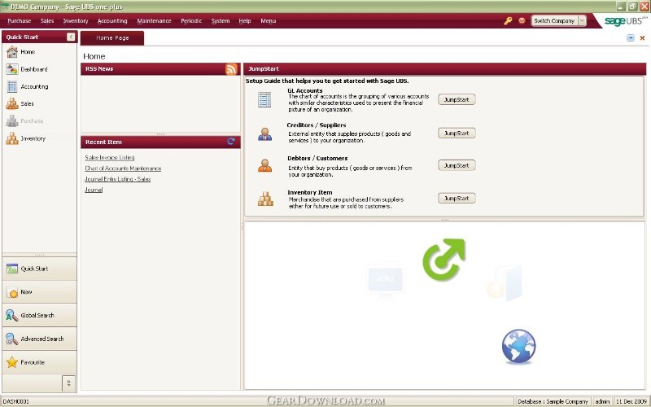Click the orange icon next to key
The width and height of the screenshot is (651, 407).
[522, 21]
